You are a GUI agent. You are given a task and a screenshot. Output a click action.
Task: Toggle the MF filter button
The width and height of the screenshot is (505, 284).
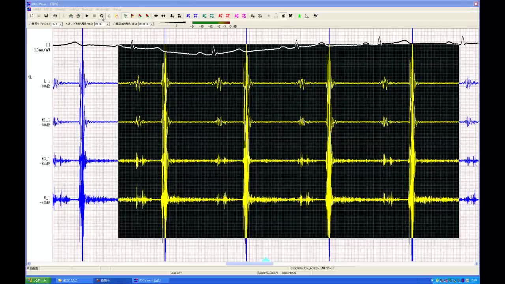tap(283, 16)
